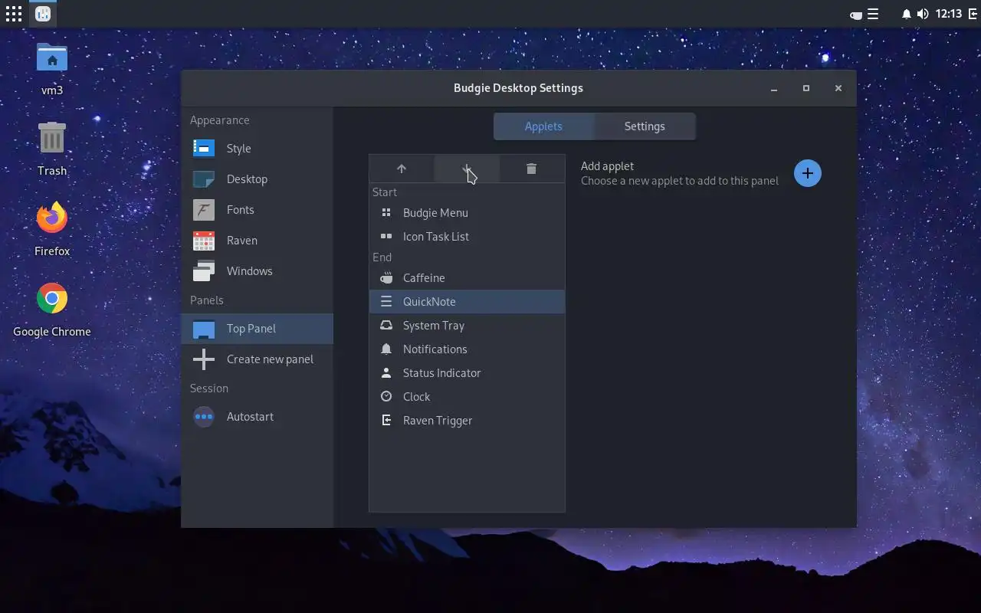Open Raven settings in the sidebar
The image size is (981, 613).
258,241
